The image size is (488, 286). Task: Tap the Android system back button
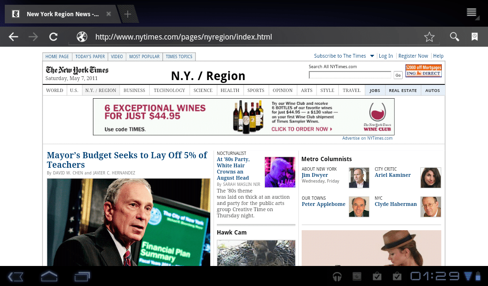(x=15, y=276)
